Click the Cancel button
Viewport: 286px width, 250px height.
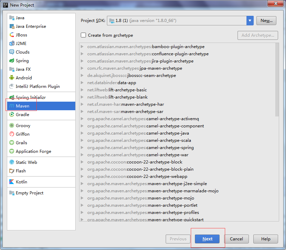[236, 239]
